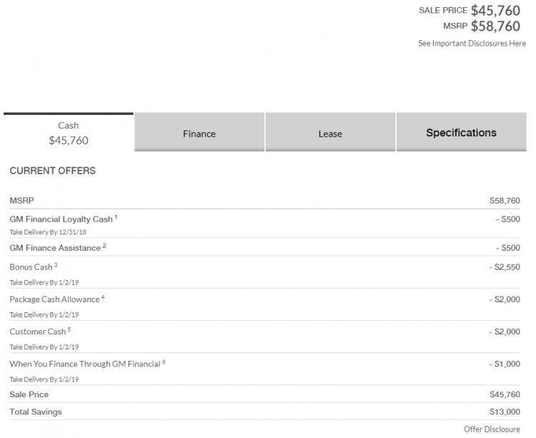Click the GM Financial Loyalty Cash offer row
Viewport: 536px width, 438px height.
[x=265, y=224]
